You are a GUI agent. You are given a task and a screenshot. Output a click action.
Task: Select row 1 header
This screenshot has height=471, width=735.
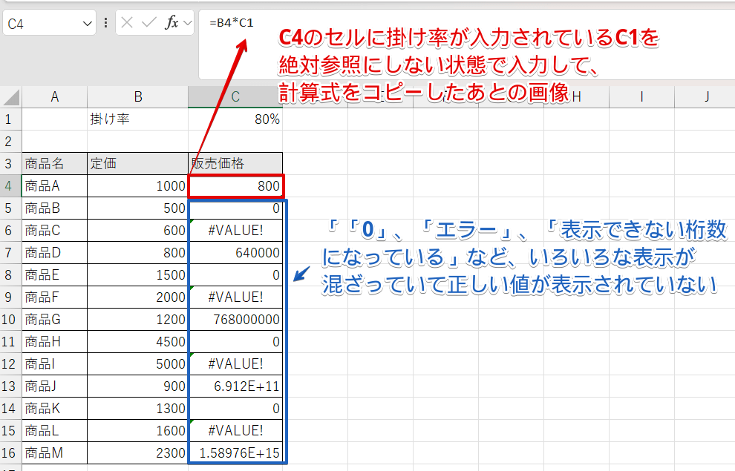[10, 119]
